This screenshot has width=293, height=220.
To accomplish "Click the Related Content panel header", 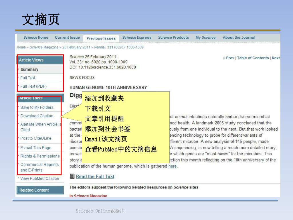I will click(40, 190).
